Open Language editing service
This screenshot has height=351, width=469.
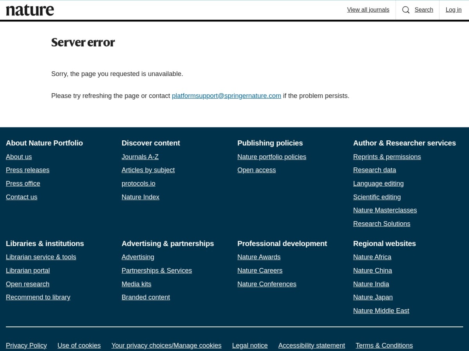378,183
